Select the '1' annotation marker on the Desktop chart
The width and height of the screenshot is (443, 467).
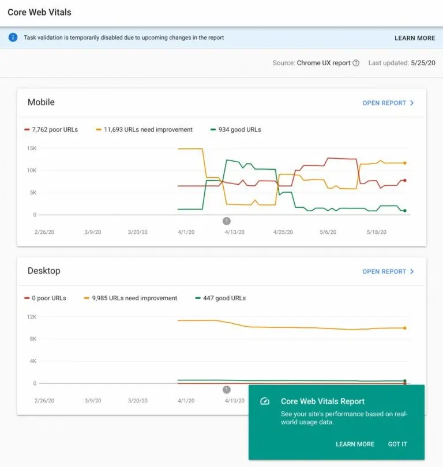(227, 388)
